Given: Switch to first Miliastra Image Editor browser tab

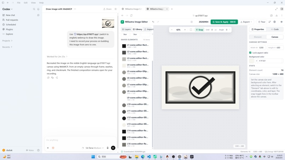Looking at the screenshot, I should (x=132, y=9).
